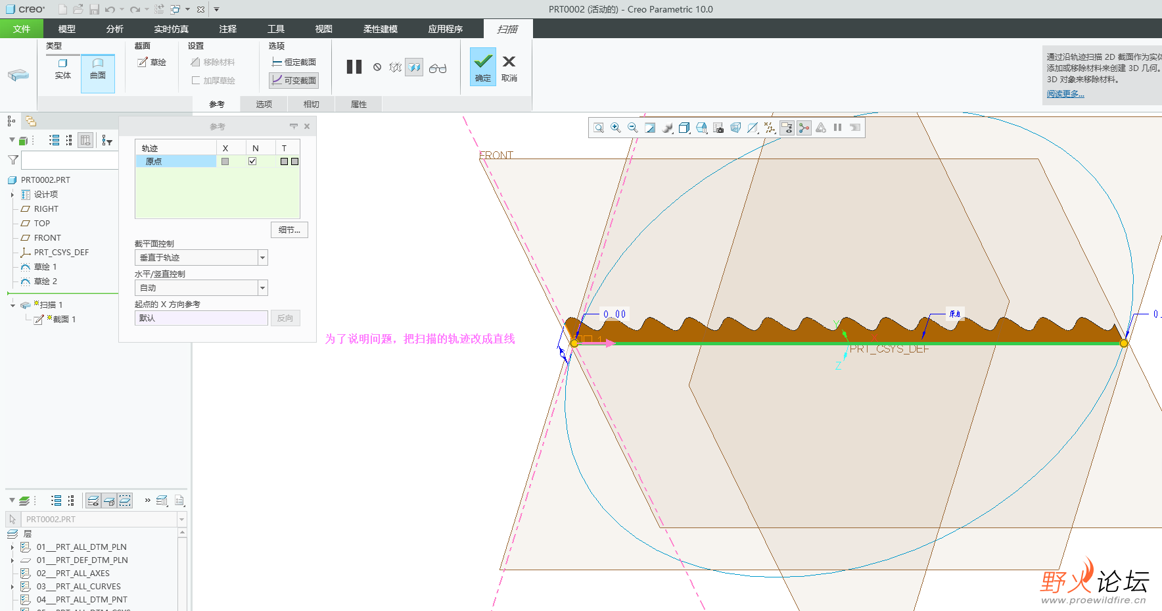Cancel the sweep with 取消 button

point(509,68)
